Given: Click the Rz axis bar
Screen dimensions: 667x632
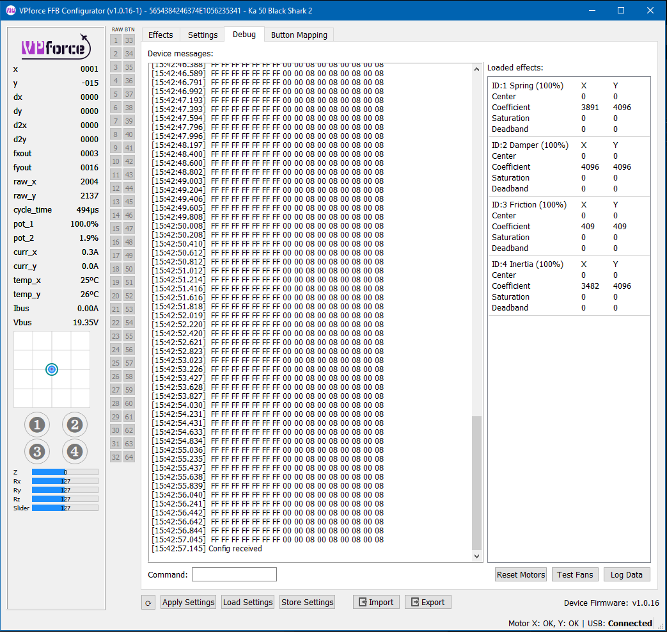Looking at the screenshot, I should point(65,499).
